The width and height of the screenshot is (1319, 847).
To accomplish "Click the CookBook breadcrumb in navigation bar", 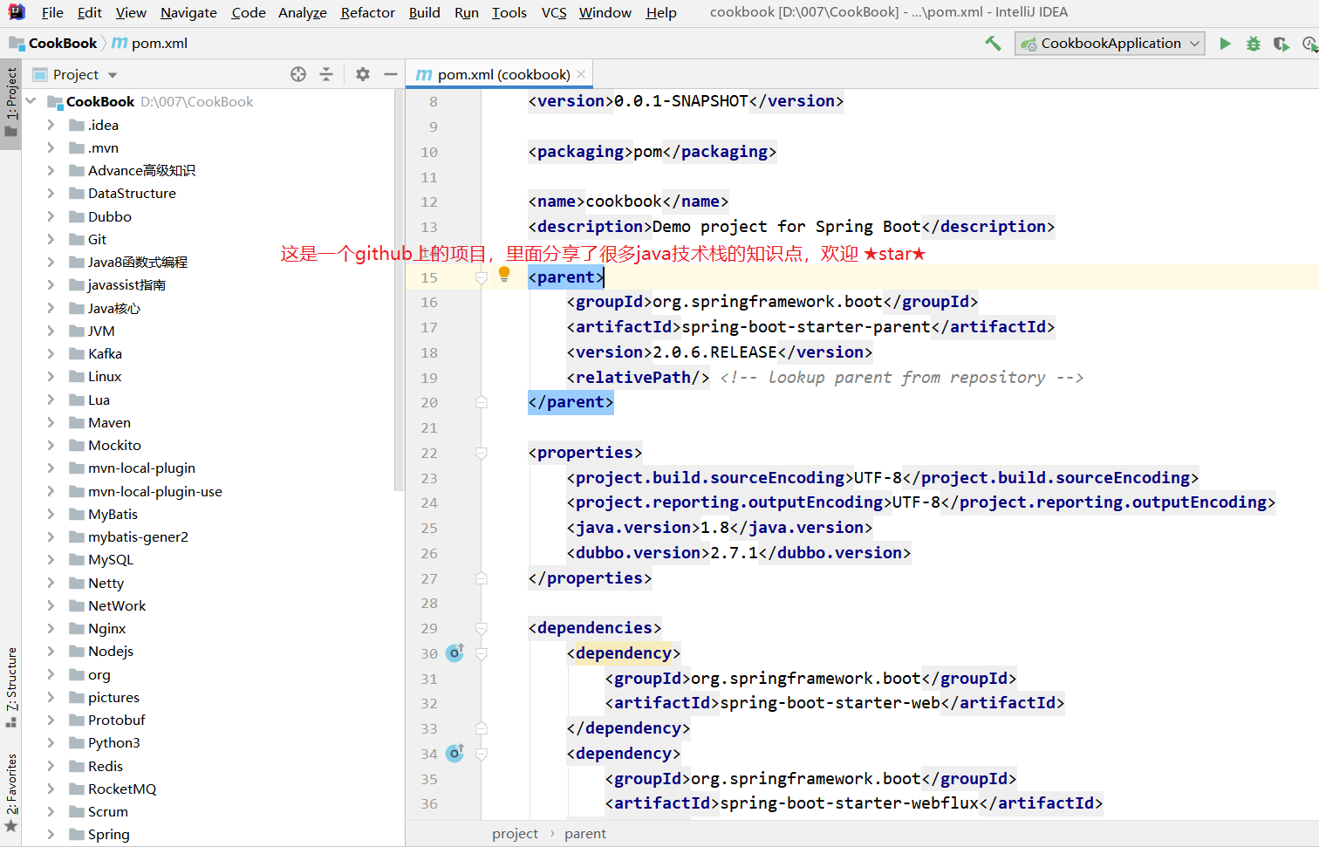I will coord(63,43).
